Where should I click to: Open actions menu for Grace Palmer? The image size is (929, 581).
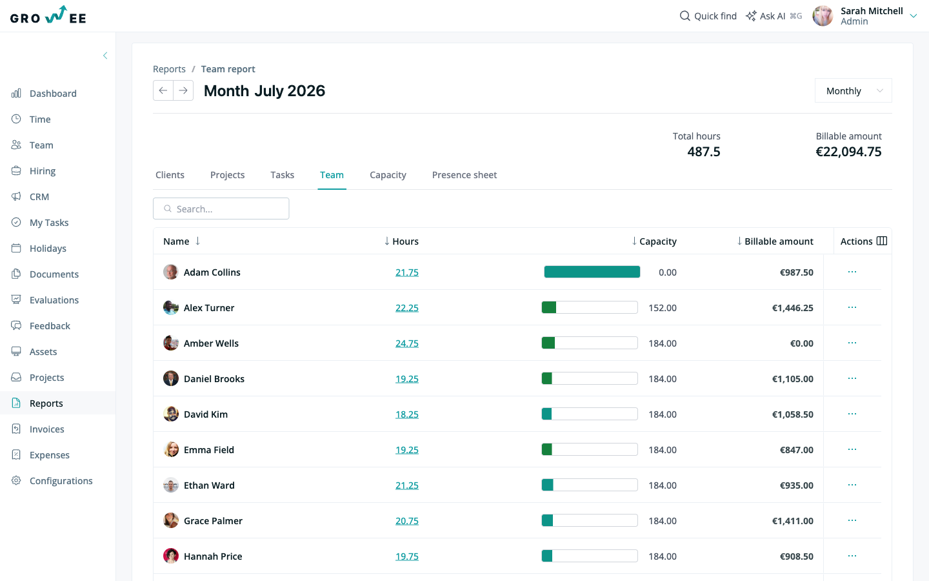pyautogui.click(x=852, y=520)
